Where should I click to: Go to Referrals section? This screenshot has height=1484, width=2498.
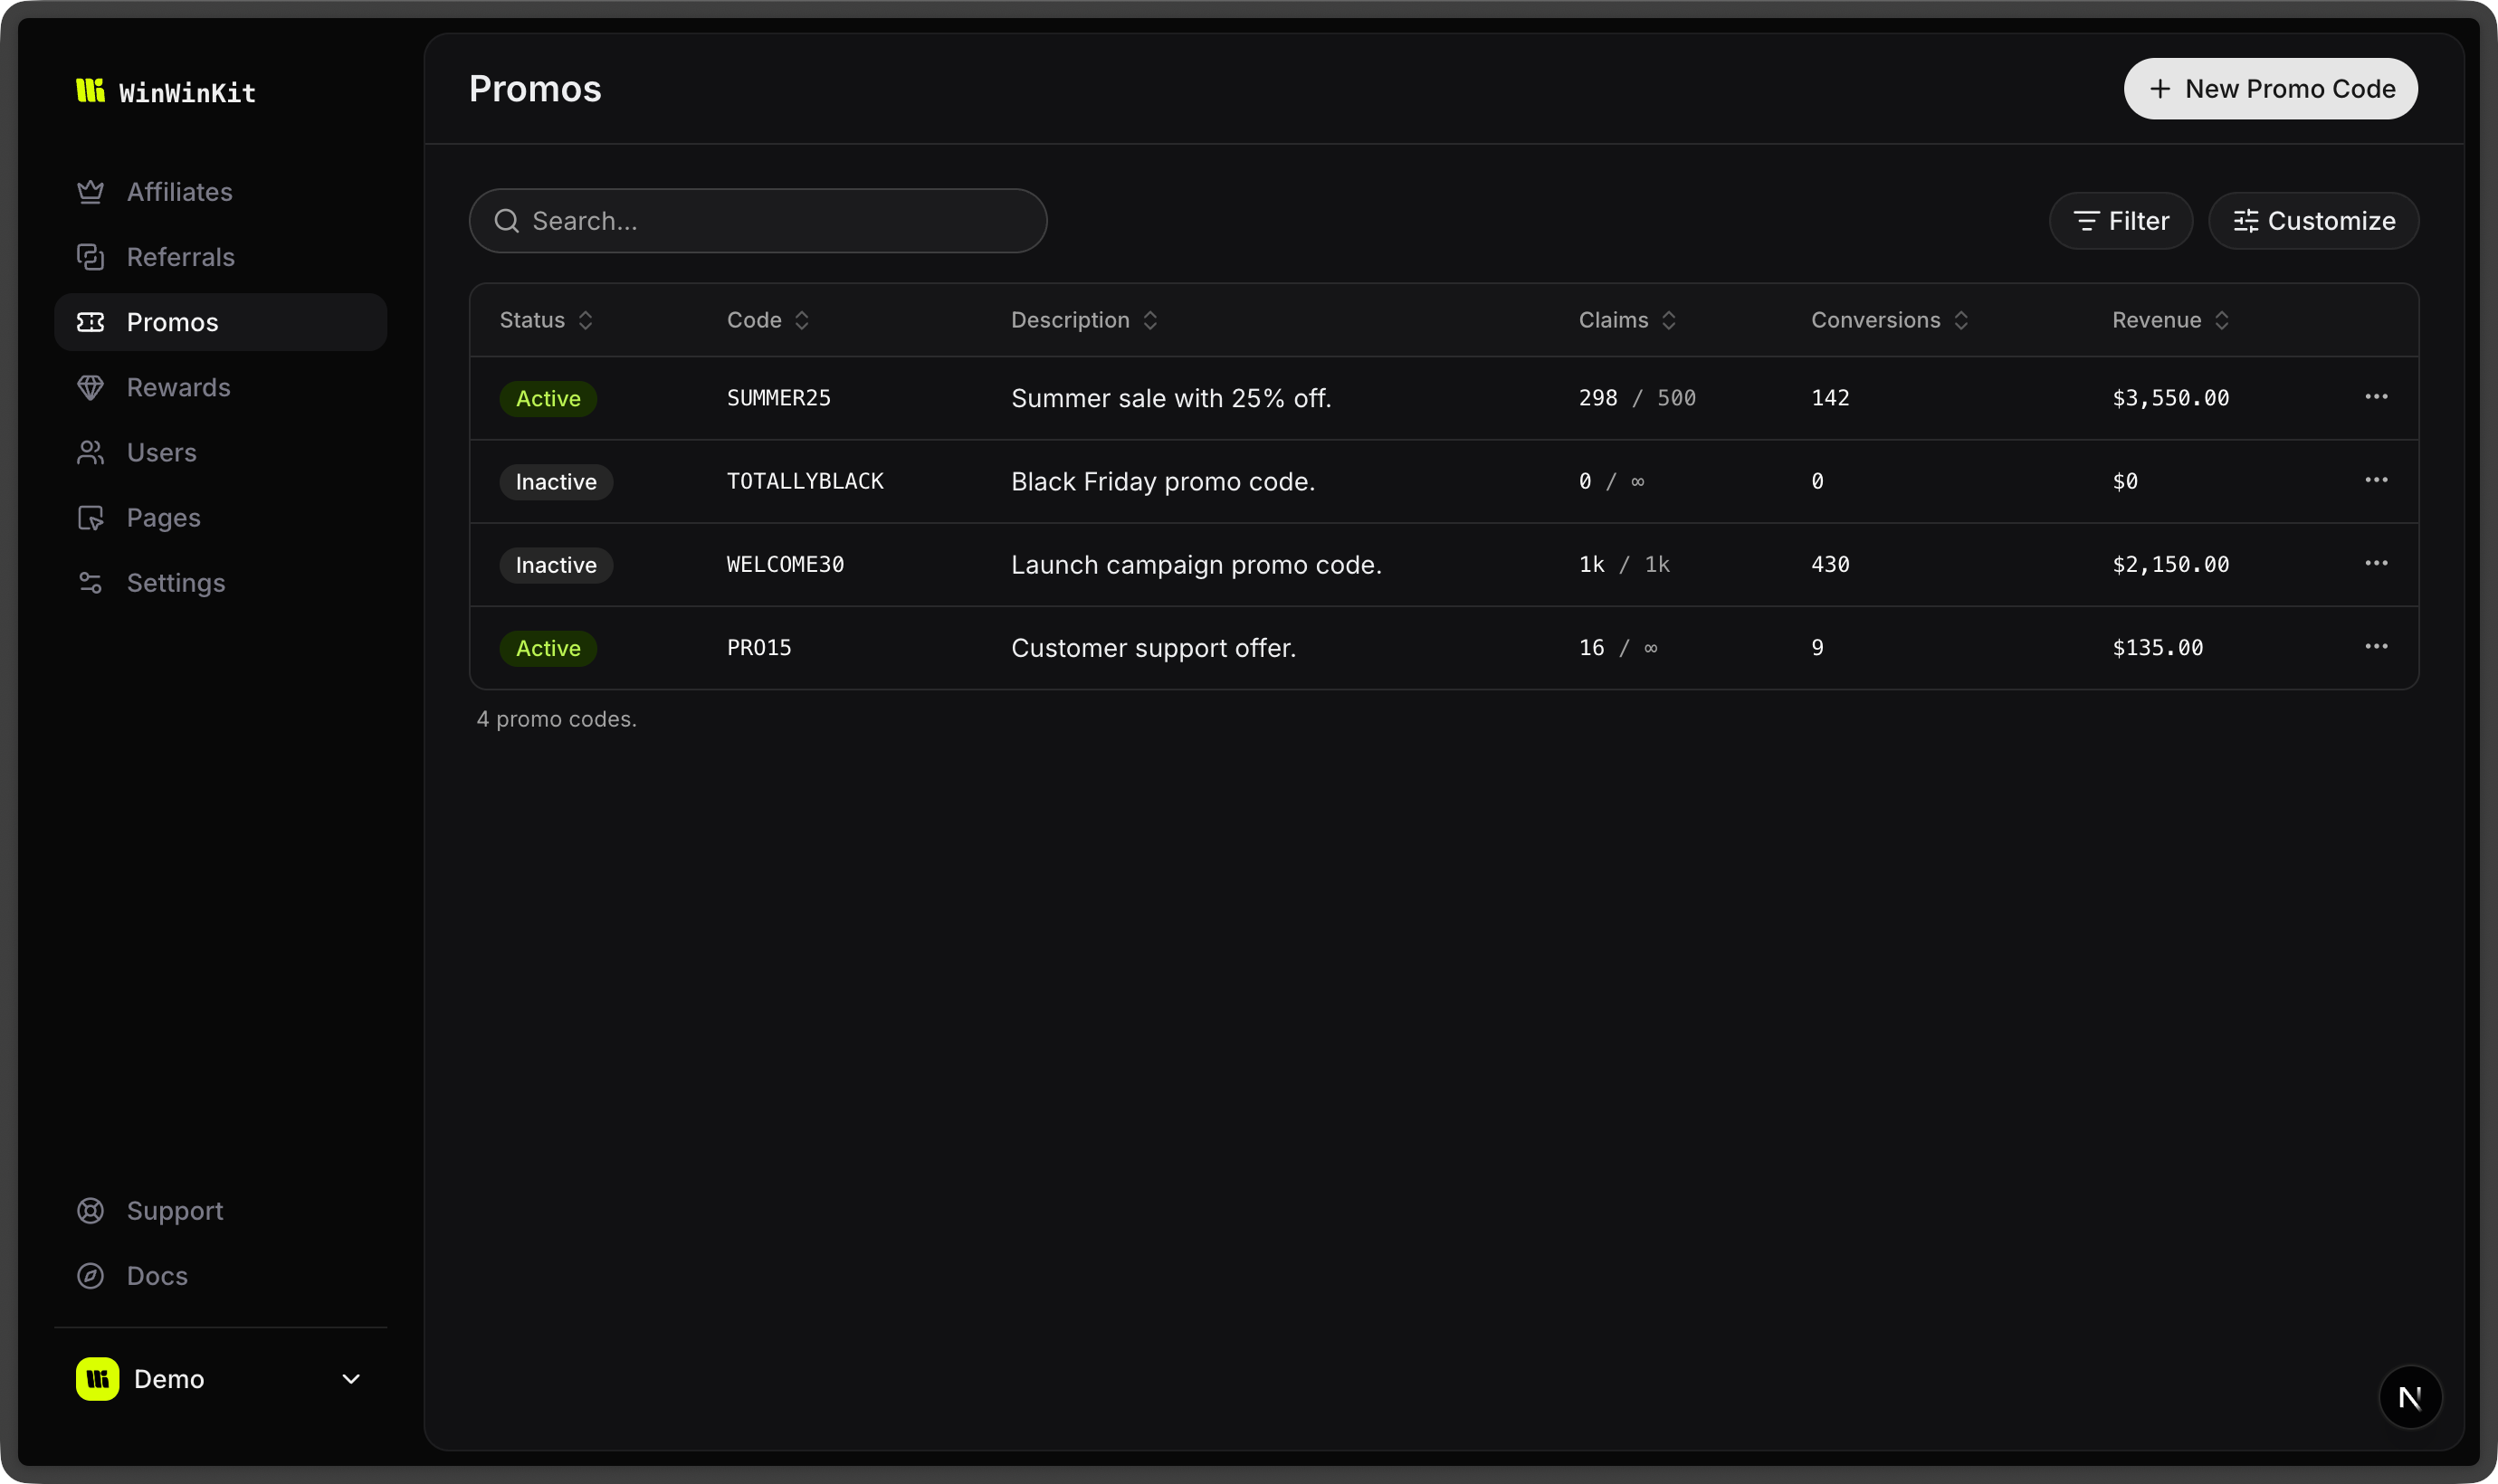pyautogui.click(x=220, y=257)
